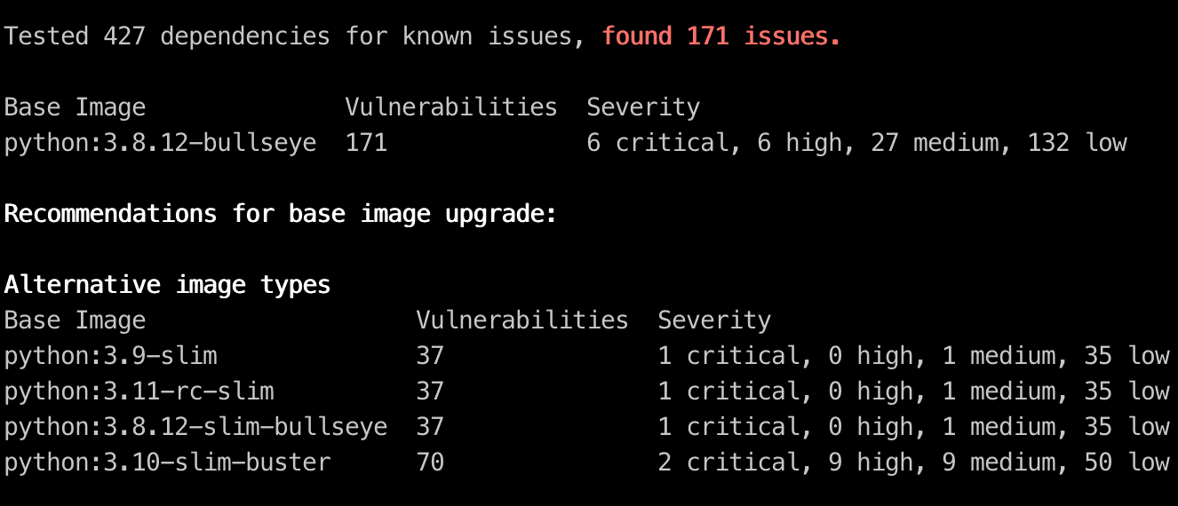
Task: Click "Severity" header in the alternatives table
Action: pyautogui.click(x=714, y=320)
